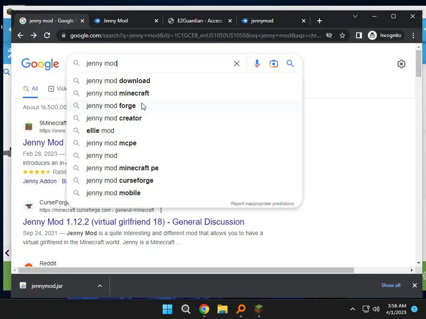Select the jenny mod - Google tab
The image size is (426, 319).
point(52,21)
